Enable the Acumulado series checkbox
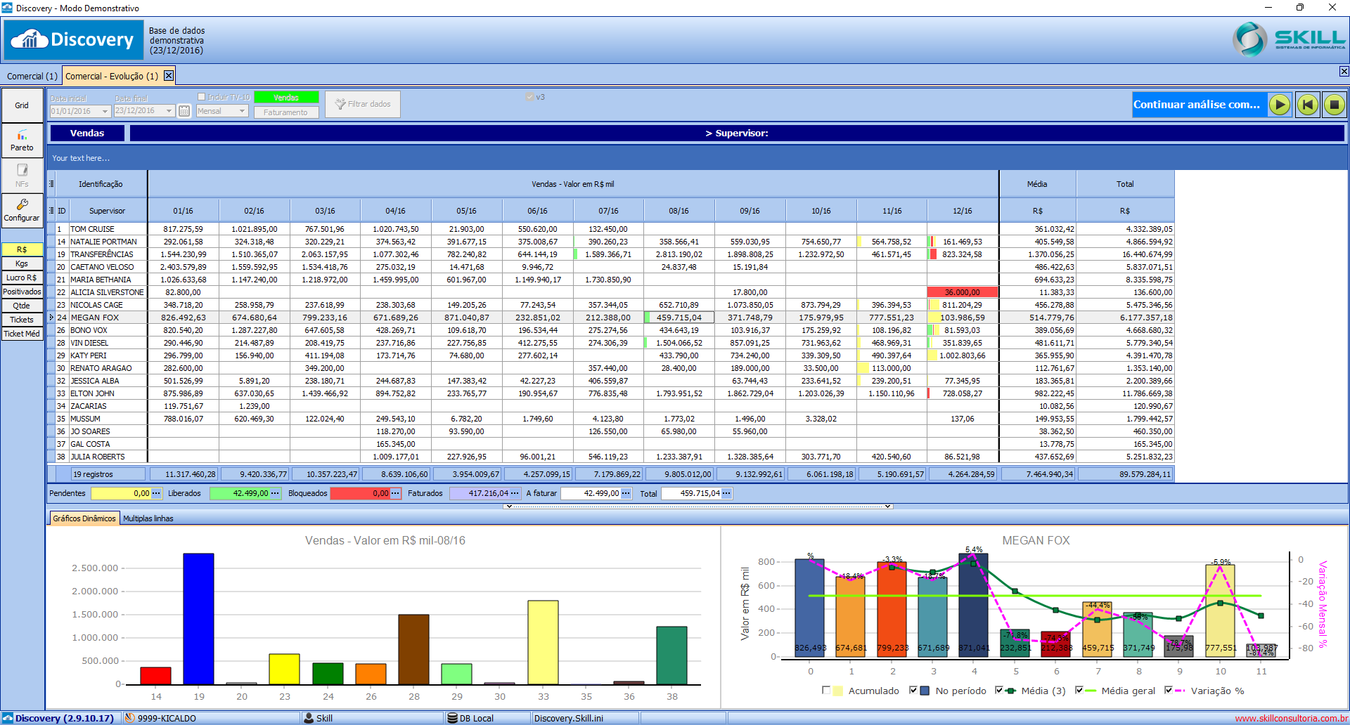 pos(826,691)
